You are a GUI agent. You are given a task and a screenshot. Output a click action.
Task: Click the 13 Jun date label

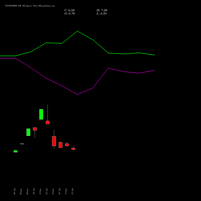[53, 191]
